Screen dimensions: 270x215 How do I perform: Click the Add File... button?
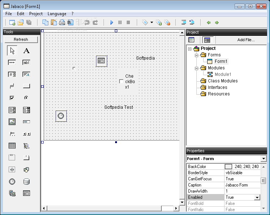(x=246, y=40)
